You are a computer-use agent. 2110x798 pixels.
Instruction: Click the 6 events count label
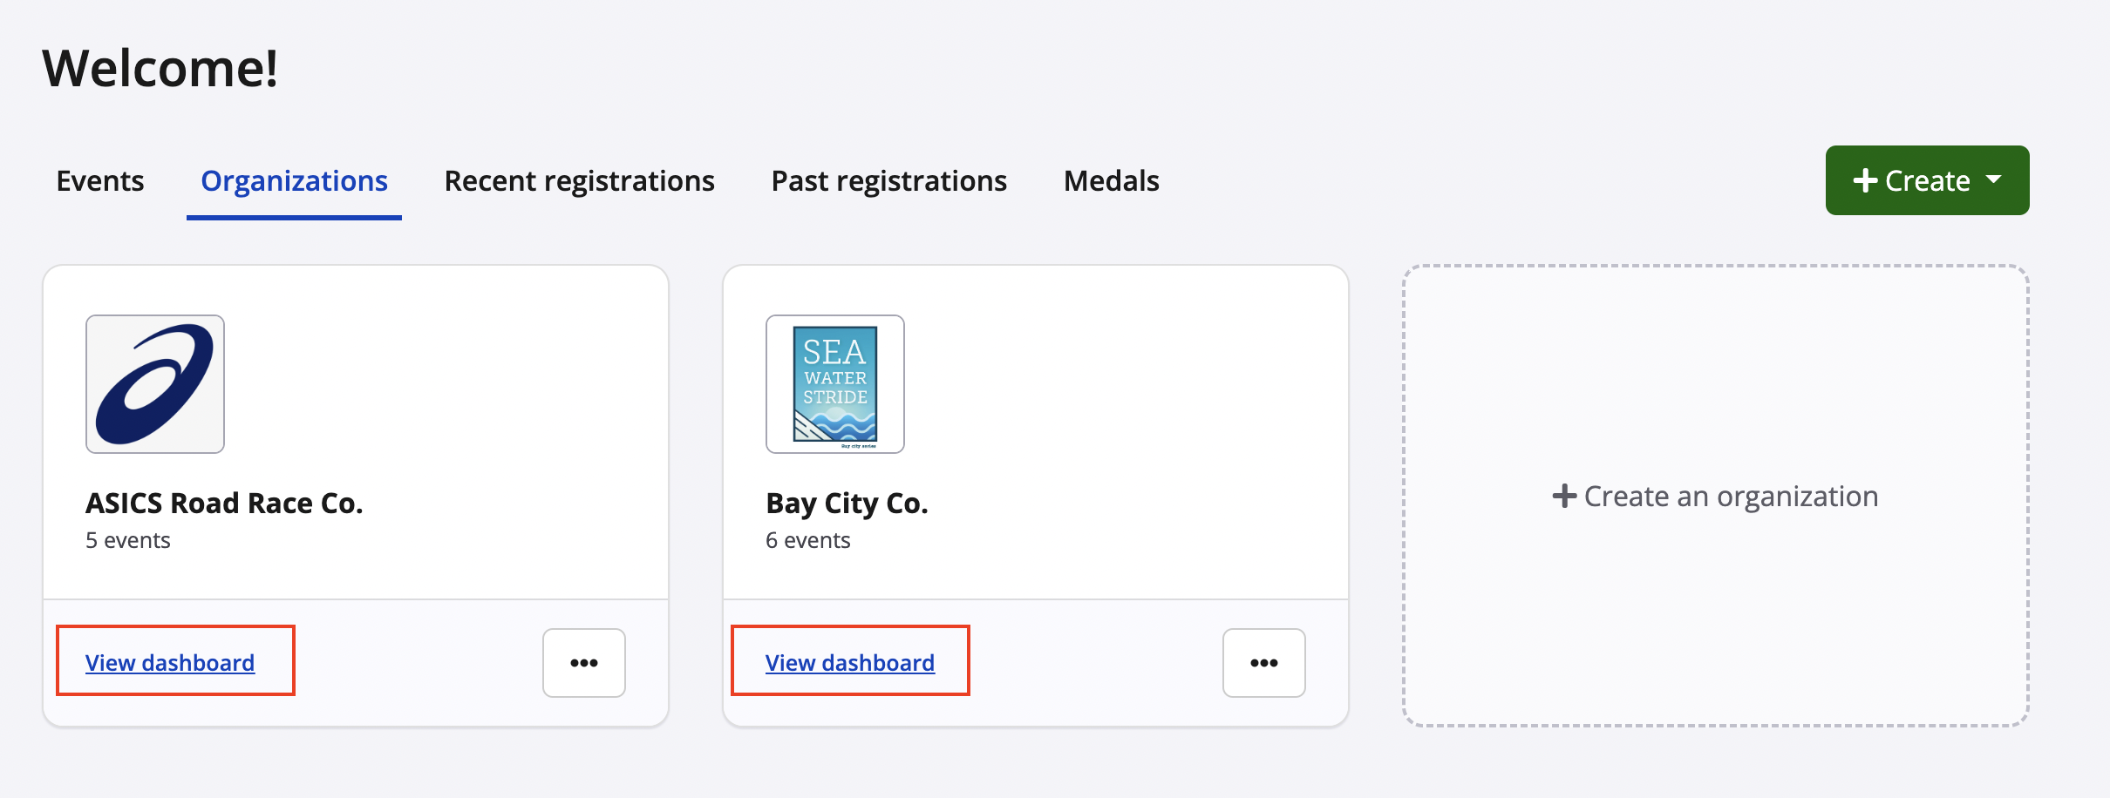pos(808,540)
